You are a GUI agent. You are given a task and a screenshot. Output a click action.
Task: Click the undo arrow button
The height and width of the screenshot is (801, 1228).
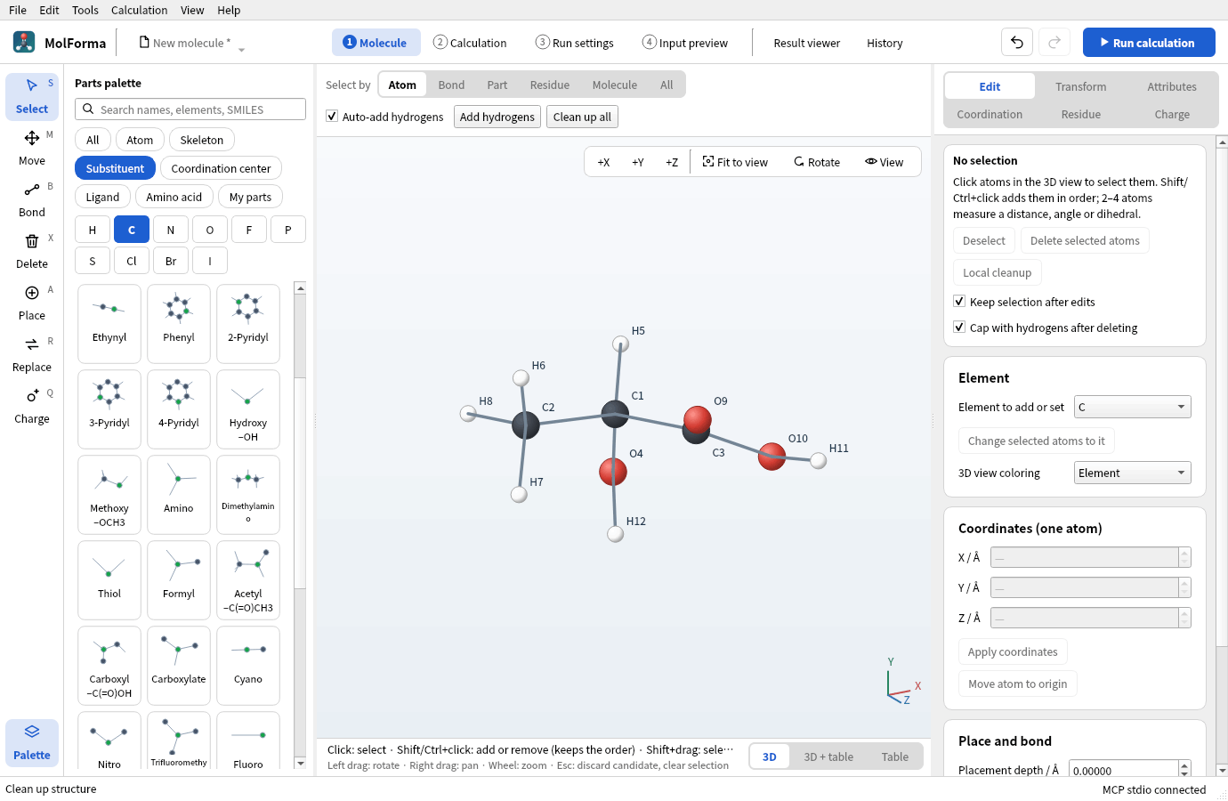pos(1017,42)
